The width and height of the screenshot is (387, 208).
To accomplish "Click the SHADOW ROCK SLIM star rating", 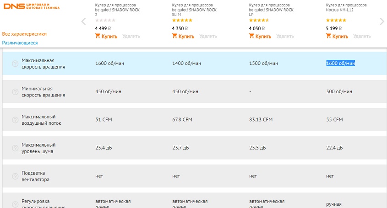I will click(182, 20).
